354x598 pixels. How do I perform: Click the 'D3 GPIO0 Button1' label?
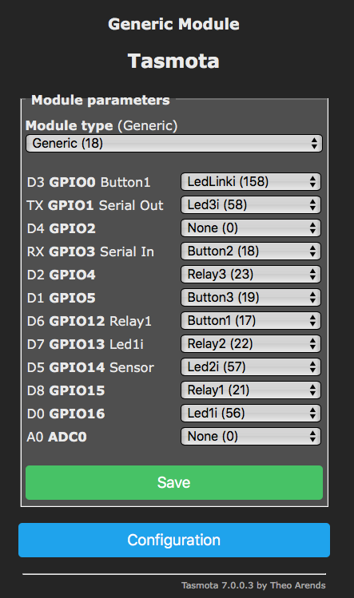click(89, 182)
